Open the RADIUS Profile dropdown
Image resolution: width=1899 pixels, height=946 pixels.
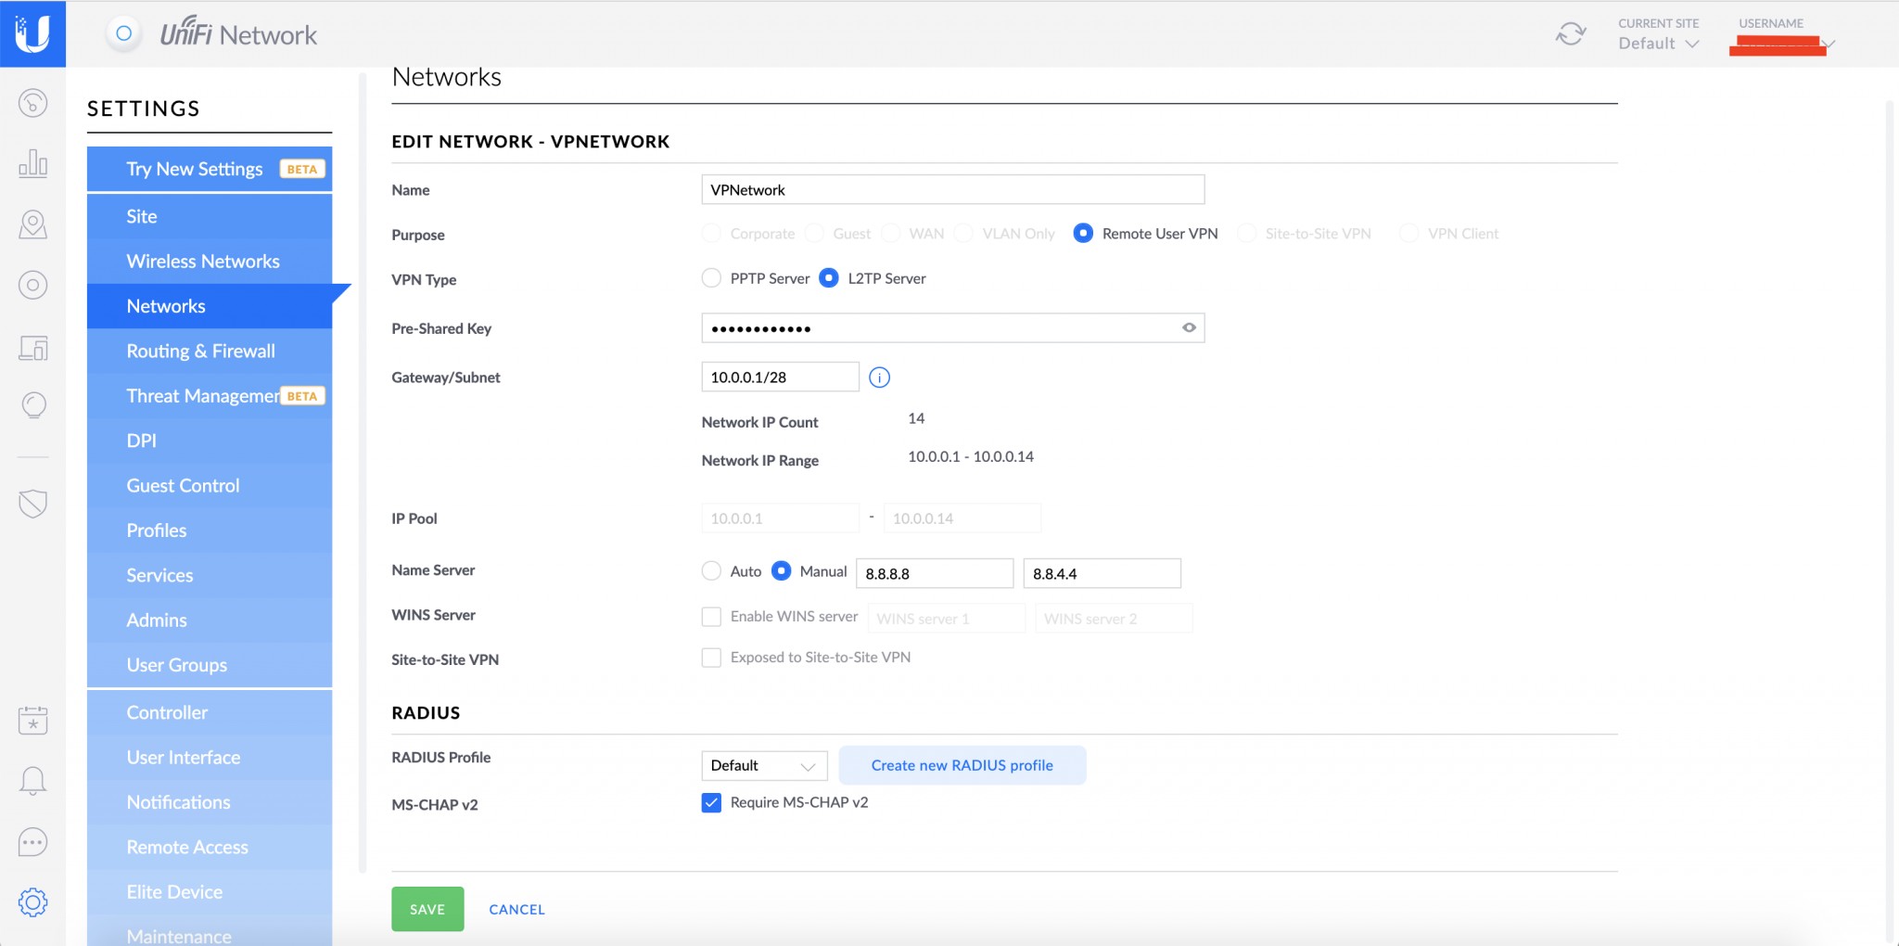click(x=763, y=765)
